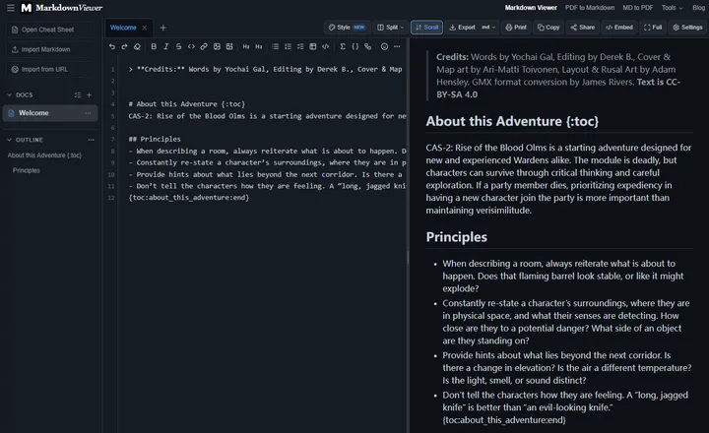
Task: Select the Welcome tab
Action: pos(123,28)
